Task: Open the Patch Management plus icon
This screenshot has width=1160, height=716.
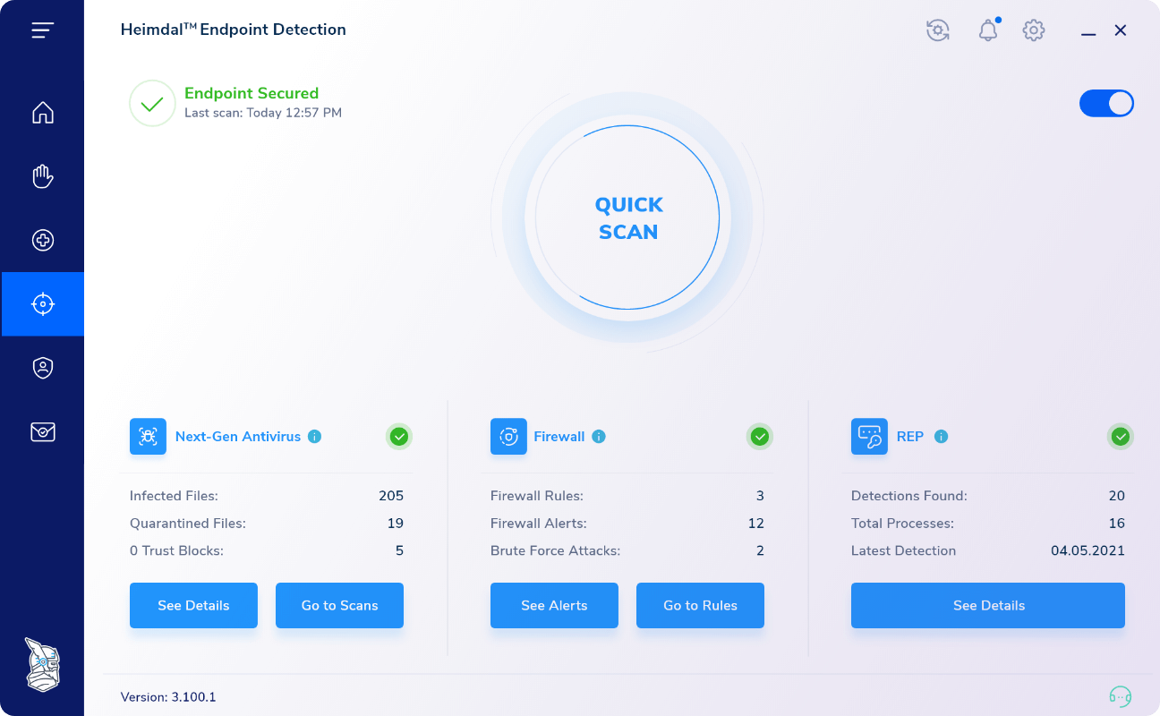Action: (42, 240)
